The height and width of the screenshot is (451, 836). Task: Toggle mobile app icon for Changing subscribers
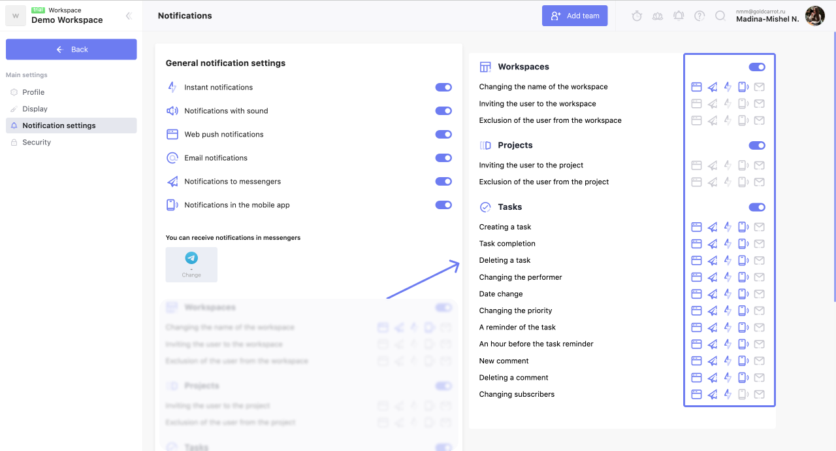743,394
